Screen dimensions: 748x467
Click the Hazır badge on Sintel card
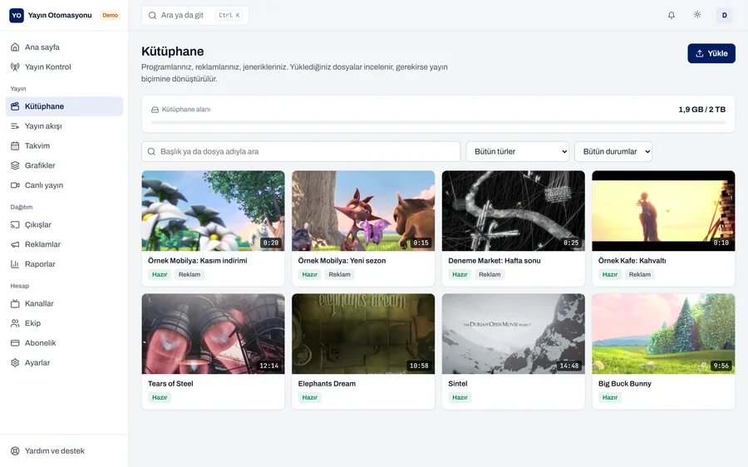[x=460, y=397]
